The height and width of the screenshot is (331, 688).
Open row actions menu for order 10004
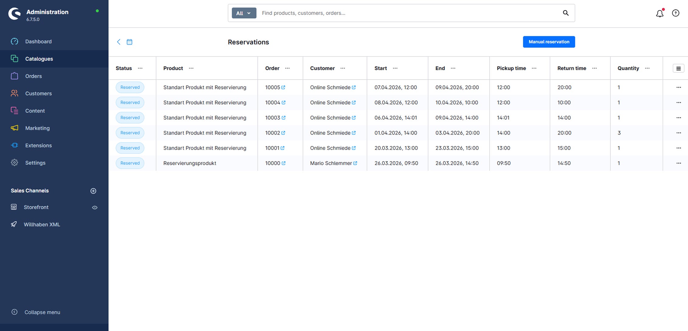(679, 102)
